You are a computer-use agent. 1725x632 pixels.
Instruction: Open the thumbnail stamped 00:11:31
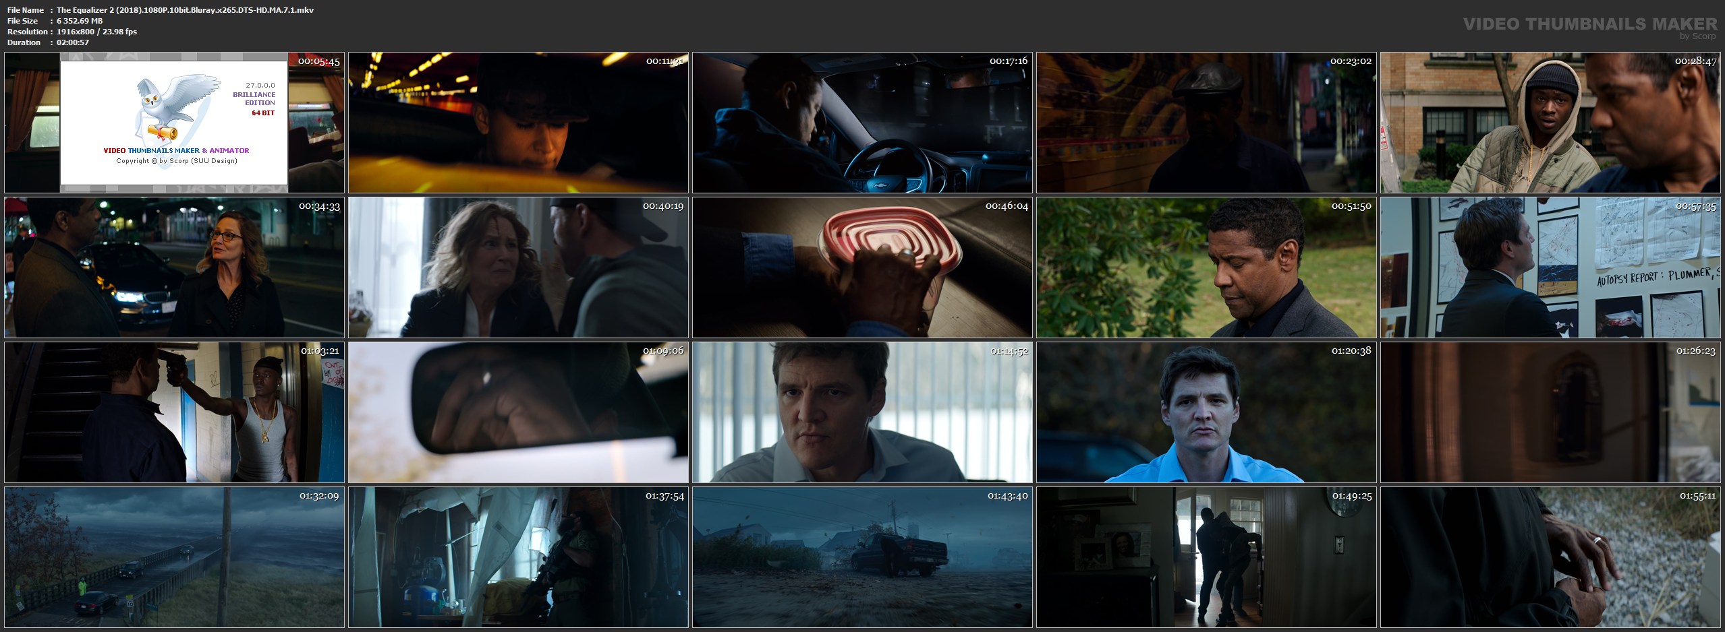pos(518,123)
